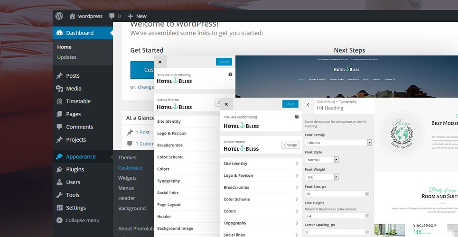Screen dimensions: 458x237
Task: Click the Font Size stepper arrows
Action: click(367, 194)
